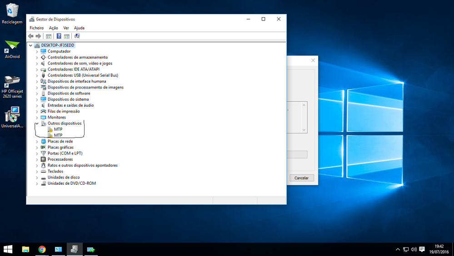Open File Explorer from the taskbar
The width and height of the screenshot is (454, 256).
25,249
